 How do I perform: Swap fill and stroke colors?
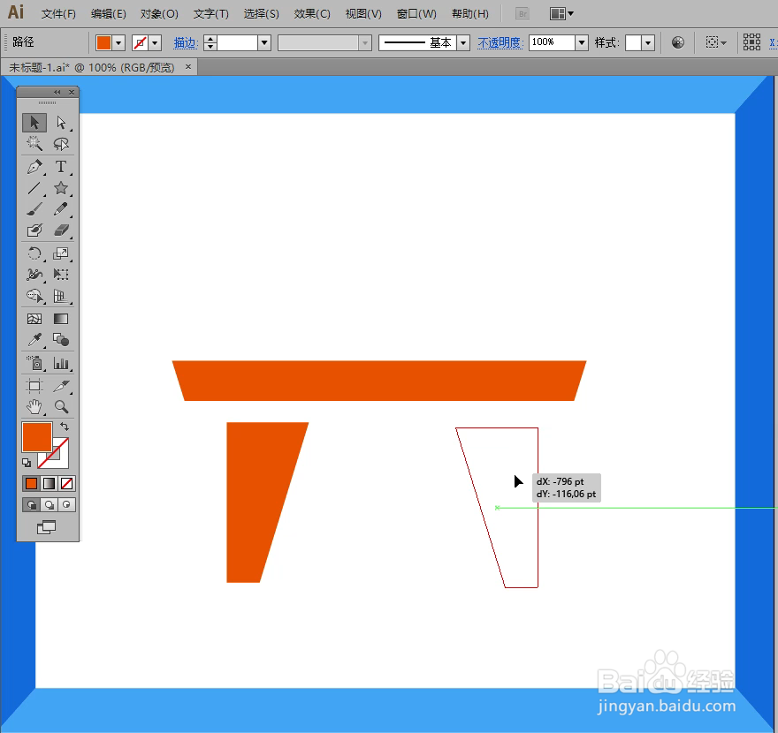65,427
